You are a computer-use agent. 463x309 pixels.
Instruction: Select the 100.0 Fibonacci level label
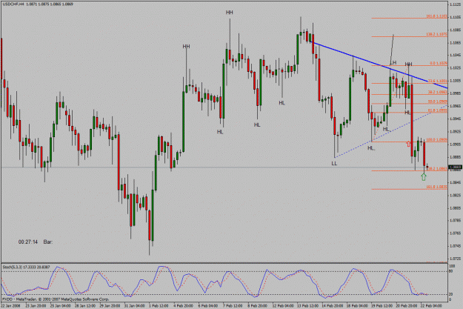pos(437,139)
